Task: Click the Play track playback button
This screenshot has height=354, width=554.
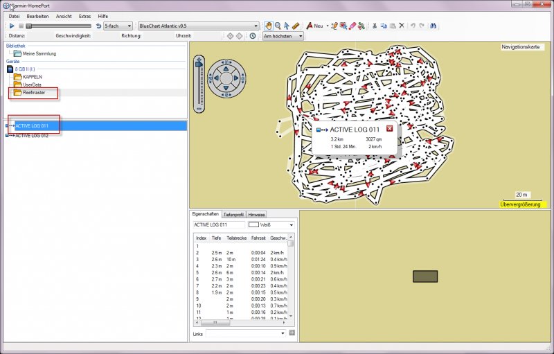Action: pos(12,26)
